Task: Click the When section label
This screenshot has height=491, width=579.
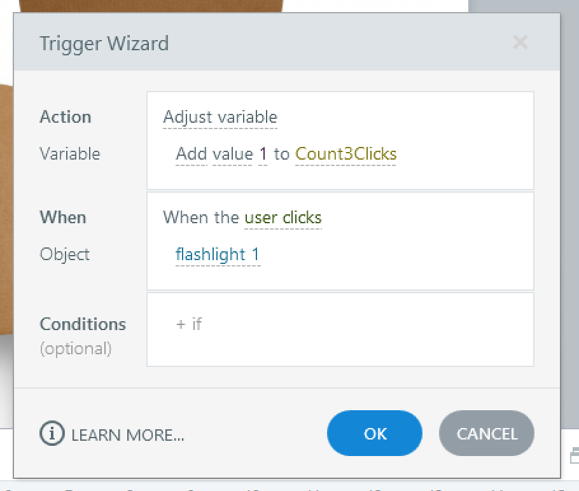Action: 63,217
